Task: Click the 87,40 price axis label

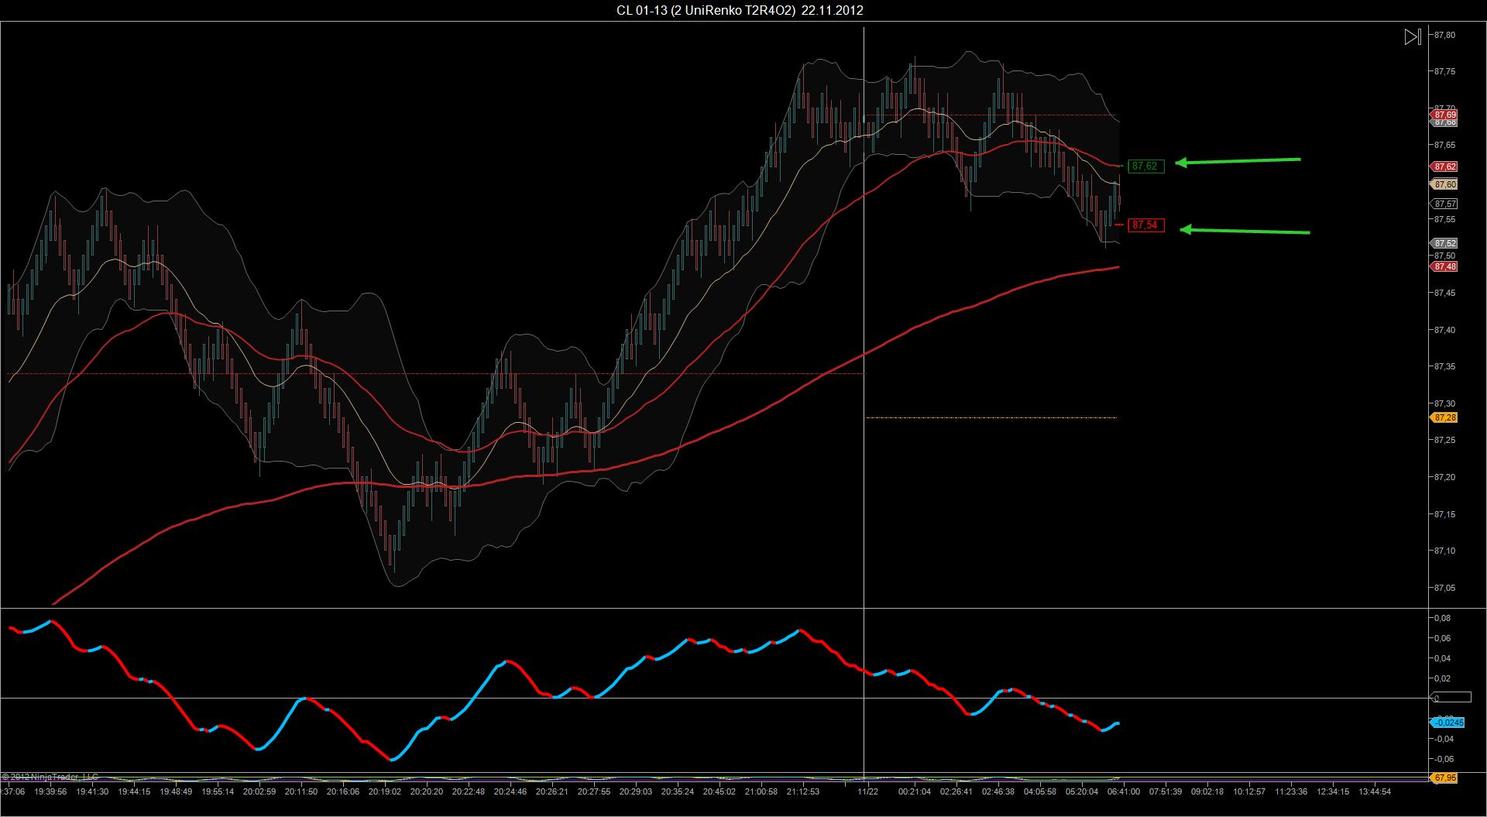Action: pyautogui.click(x=1445, y=330)
